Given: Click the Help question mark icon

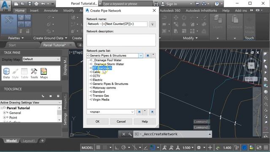Looking at the screenshot, I should click(x=217, y=4).
